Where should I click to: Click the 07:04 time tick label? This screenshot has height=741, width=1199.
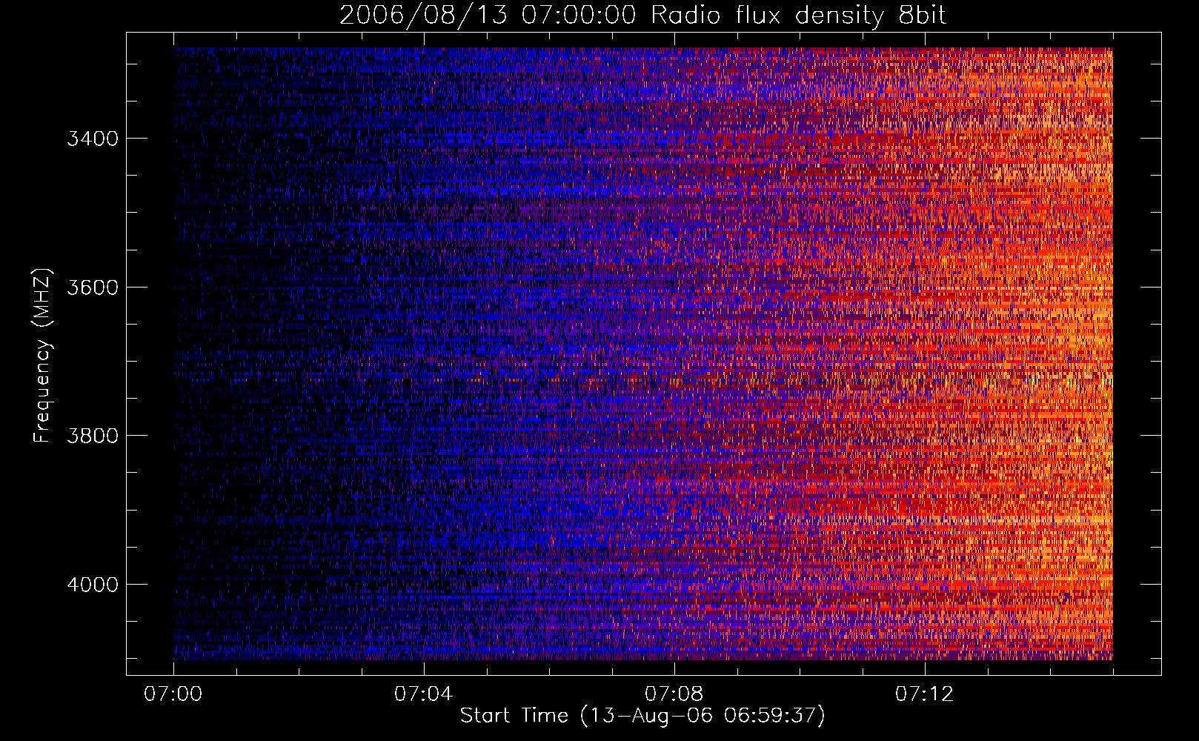pos(424,694)
